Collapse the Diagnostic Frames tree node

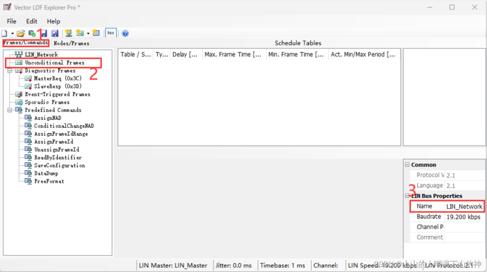pyautogui.click(x=9, y=71)
